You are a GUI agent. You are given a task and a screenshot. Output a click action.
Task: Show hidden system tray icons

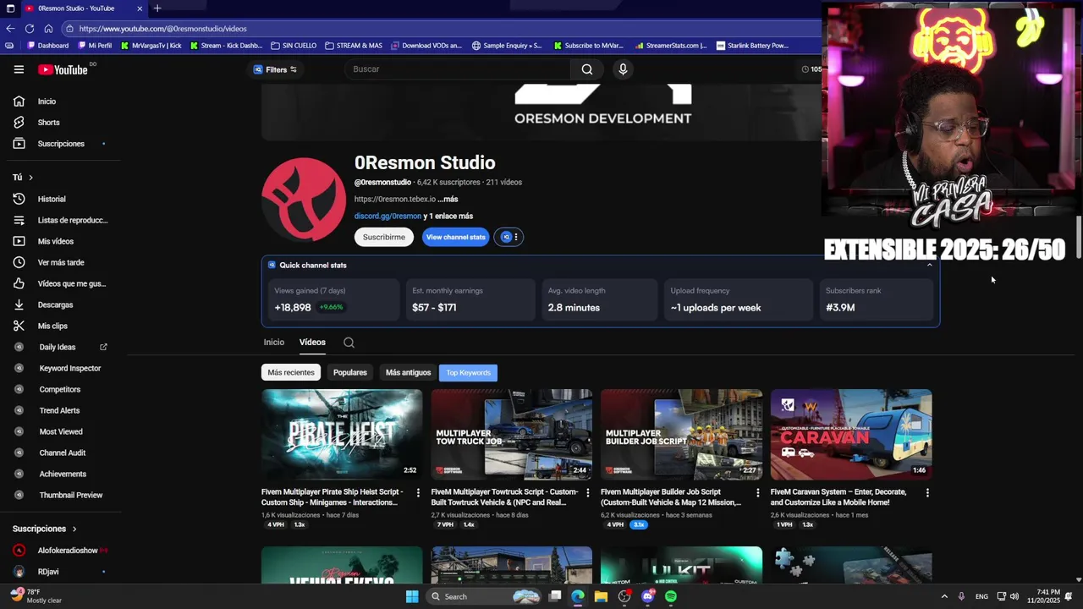point(944,596)
